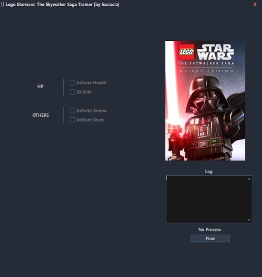Screen dimensions: 262x277
Task: Click inside the Log text box
Action: [x=209, y=199]
